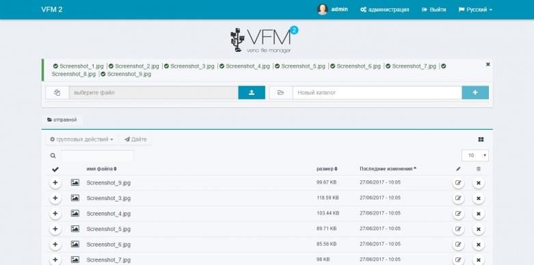This screenshot has width=534, height=265.
Task: Click the VFM veno file manager logo
Action: tap(264, 39)
